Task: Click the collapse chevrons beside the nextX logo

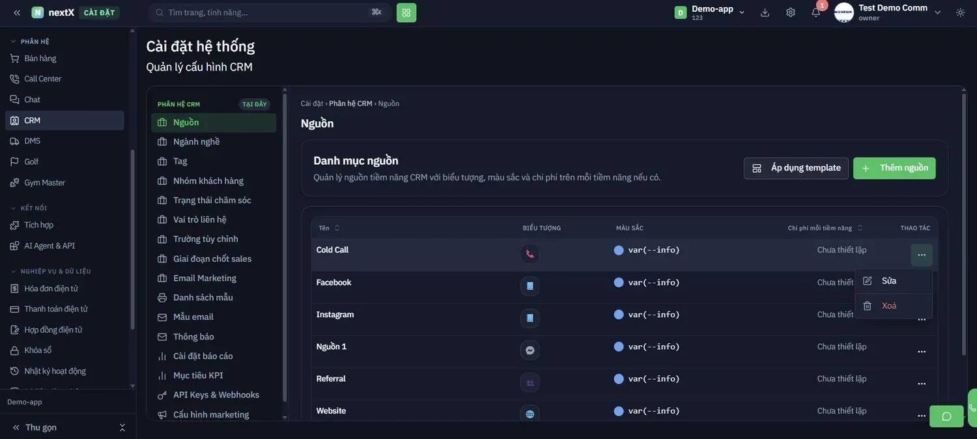Action: click(17, 12)
